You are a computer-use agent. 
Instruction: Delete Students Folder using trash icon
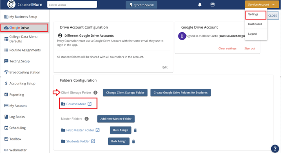tap(134, 141)
